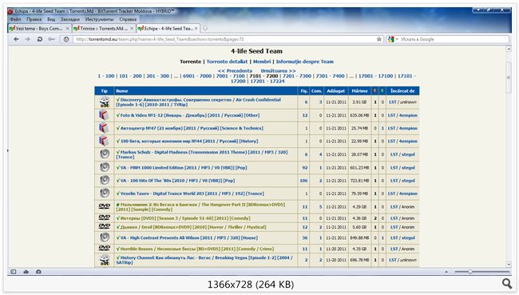Image resolution: width=519 pixels, height=295 pixels.
Task: Click the panel icon in the status bar
Action: (x=14, y=272)
